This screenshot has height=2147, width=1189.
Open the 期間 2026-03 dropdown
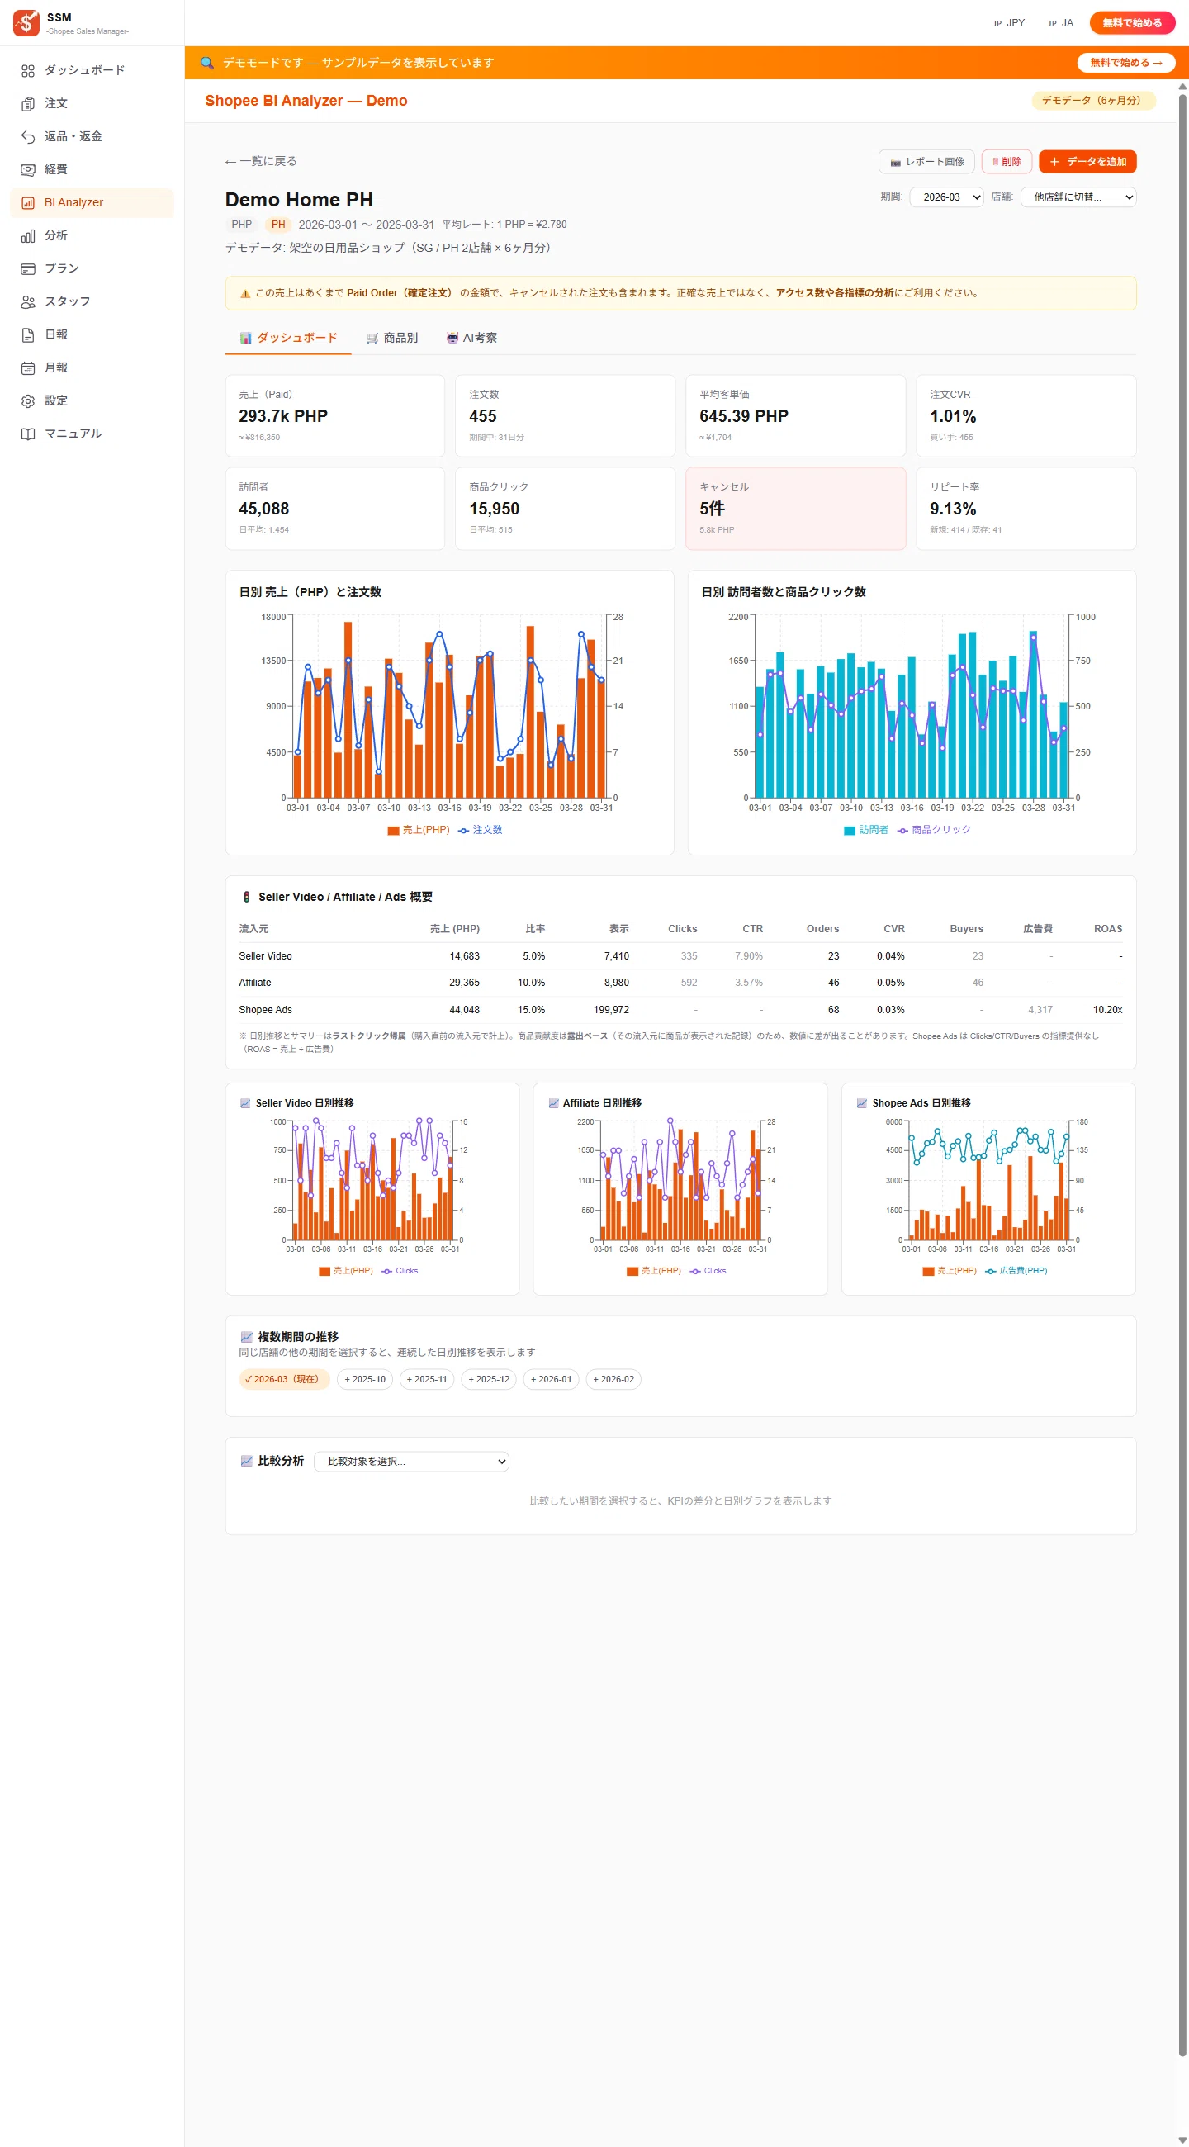(x=946, y=197)
